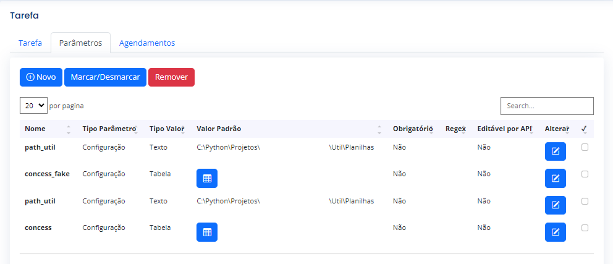Focus the Search input field

(547, 106)
